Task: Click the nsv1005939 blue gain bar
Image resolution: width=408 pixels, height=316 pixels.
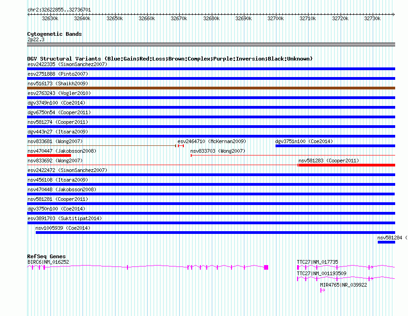Action: click(215, 233)
